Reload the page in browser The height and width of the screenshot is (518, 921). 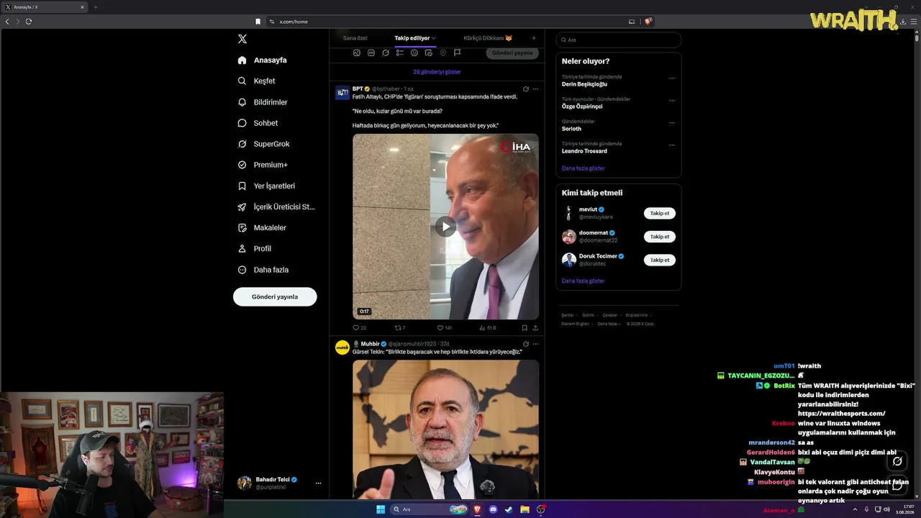29,22
